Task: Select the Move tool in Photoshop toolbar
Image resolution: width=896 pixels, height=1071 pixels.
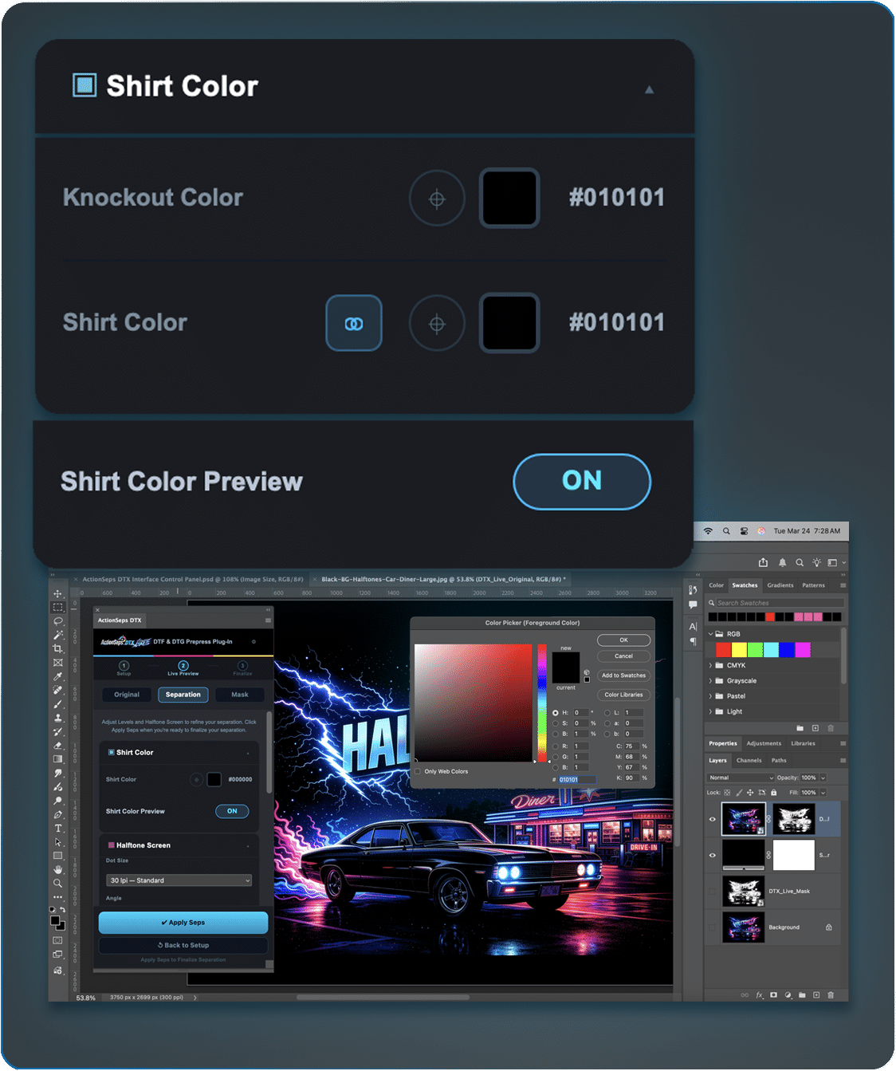Action: click(57, 593)
